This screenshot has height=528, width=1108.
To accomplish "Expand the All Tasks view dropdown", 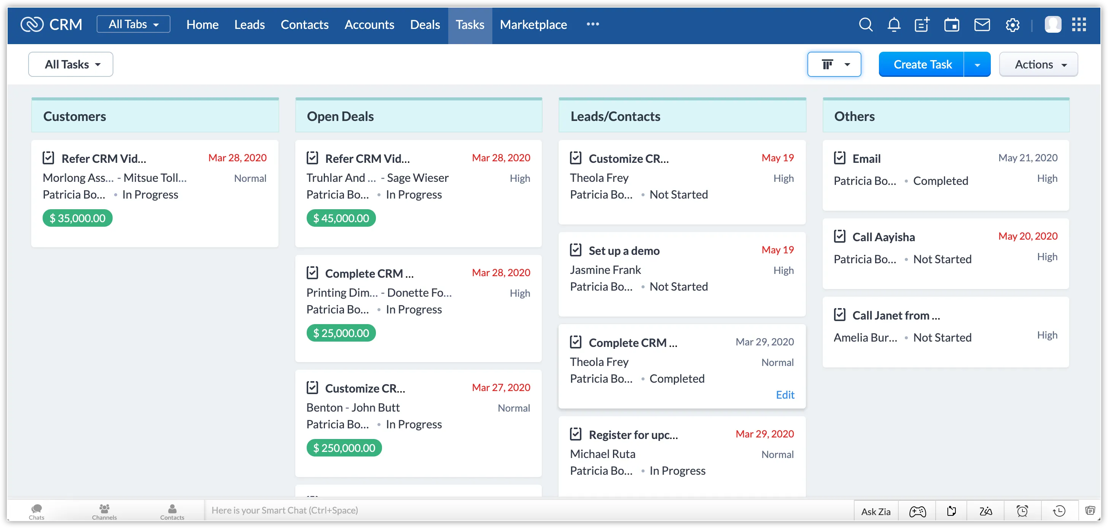I will click(71, 65).
